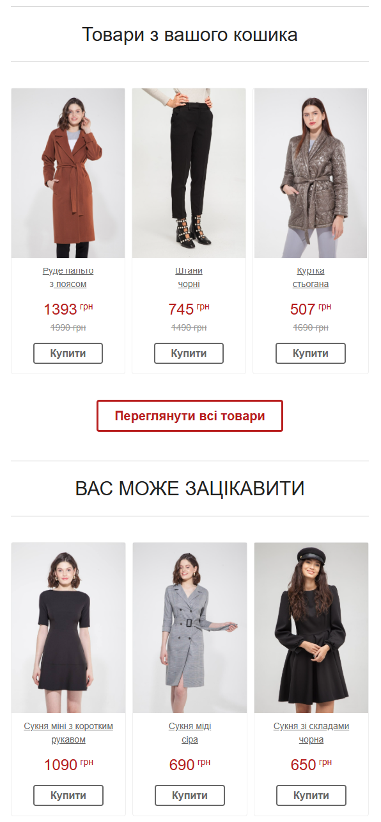Open the short-sleeve mini dress photo
The width and height of the screenshot is (381, 822).
pos(68,628)
